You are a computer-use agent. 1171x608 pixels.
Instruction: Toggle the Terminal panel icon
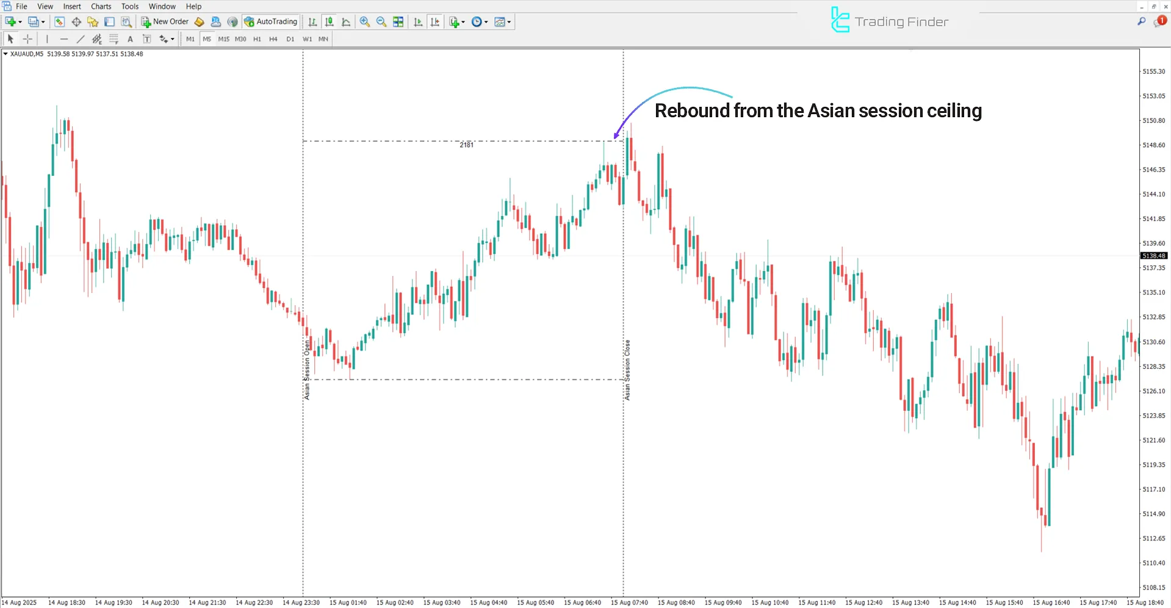(109, 22)
